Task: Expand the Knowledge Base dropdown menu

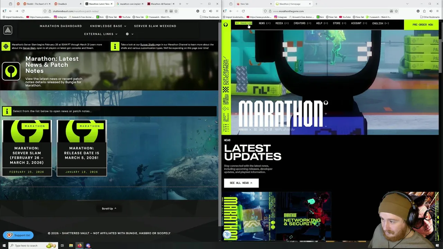Action: (x=108, y=26)
